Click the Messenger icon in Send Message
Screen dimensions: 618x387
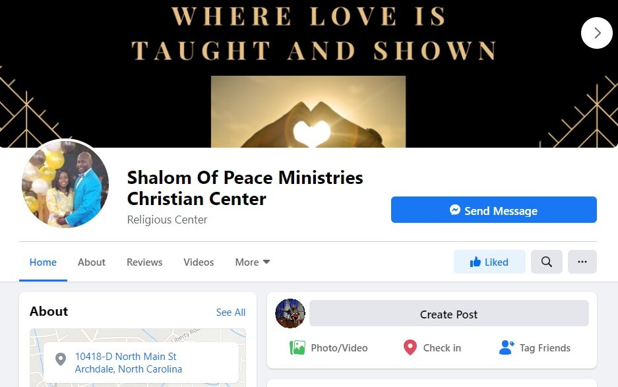pos(455,210)
